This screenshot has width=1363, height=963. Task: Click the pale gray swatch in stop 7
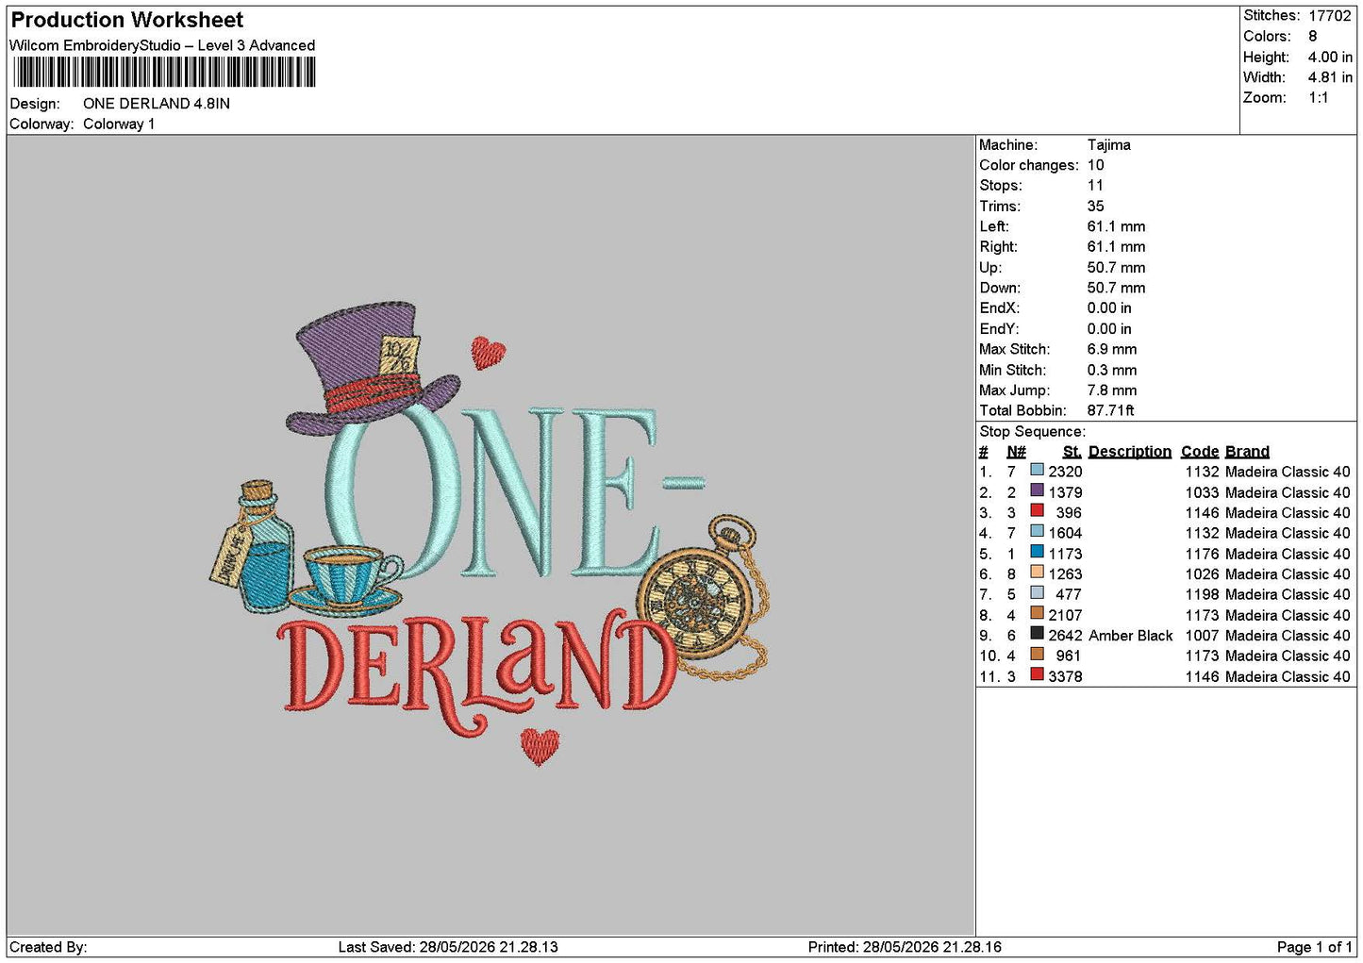[x=1037, y=593]
